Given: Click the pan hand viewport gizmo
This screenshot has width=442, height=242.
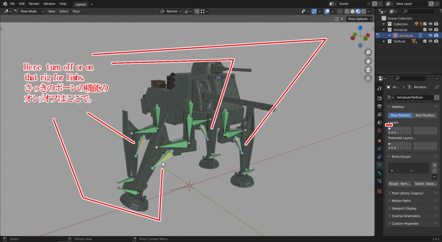Looking at the screenshot, I should [x=368, y=61].
